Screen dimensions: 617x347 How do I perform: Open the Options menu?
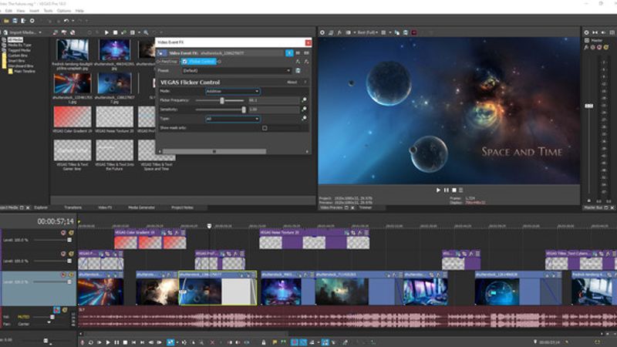pyautogui.click(x=64, y=11)
